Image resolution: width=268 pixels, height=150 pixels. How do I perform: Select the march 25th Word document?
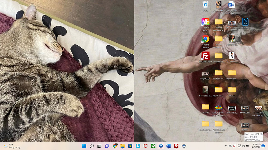(232, 5)
